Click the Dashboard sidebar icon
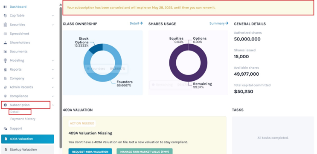Viewport: 317px width, 154px height. coord(5,7)
